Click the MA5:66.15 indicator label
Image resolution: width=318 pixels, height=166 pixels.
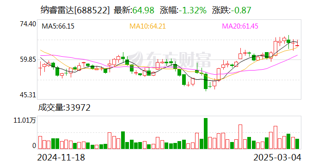pyautogui.click(x=58, y=26)
